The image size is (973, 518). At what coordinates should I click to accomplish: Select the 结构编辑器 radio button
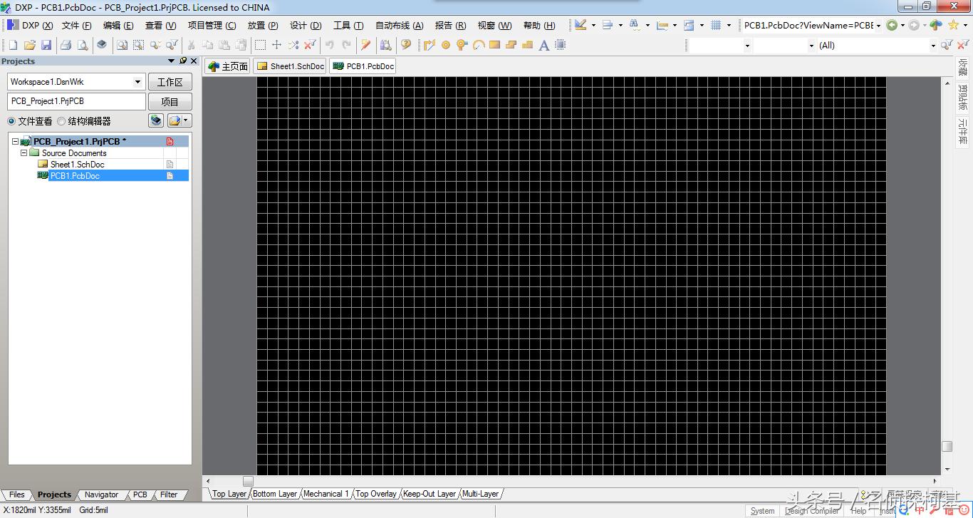point(61,121)
